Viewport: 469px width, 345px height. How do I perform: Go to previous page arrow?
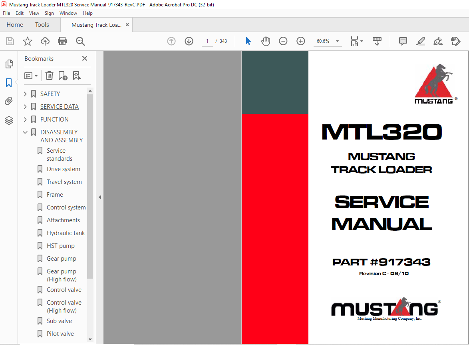point(171,41)
